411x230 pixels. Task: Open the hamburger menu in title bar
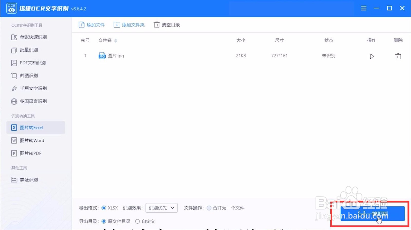[363, 8]
